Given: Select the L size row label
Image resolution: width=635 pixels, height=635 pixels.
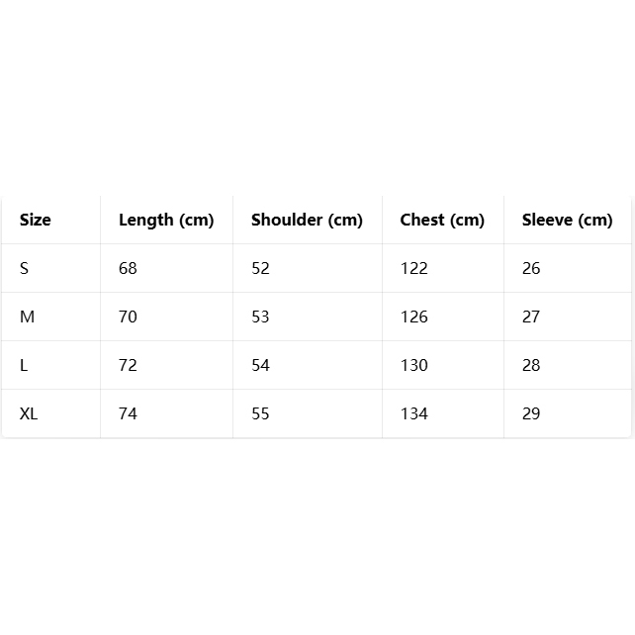Looking at the screenshot, I should click(24, 365).
